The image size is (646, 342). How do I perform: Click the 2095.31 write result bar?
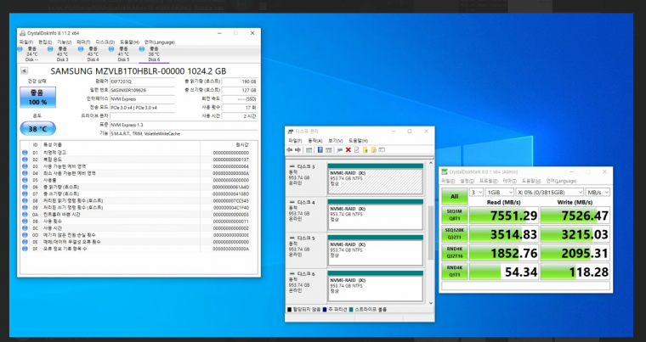coord(575,253)
